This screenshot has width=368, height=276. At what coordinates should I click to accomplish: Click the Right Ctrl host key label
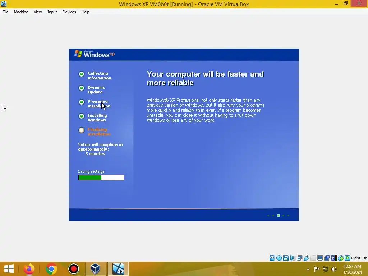(359, 258)
